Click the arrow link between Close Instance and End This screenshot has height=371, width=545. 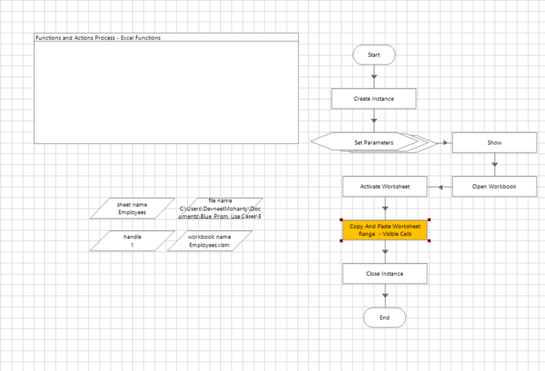(x=385, y=296)
